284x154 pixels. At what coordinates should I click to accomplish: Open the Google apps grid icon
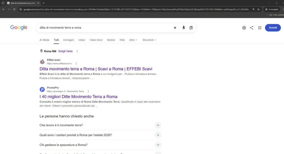click(x=260, y=28)
